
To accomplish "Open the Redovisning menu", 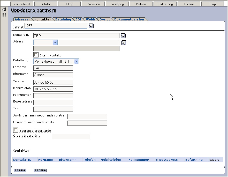I will click(x=165, y=4).
